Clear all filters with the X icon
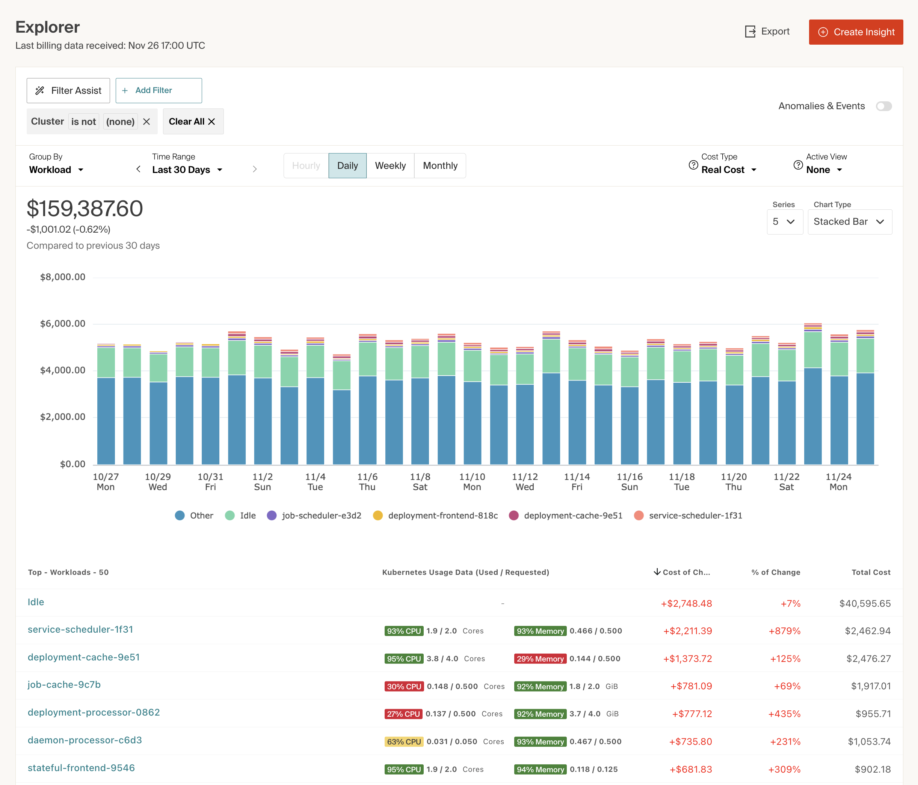Viewport: 918px width, 785px height. click(211, 121)
